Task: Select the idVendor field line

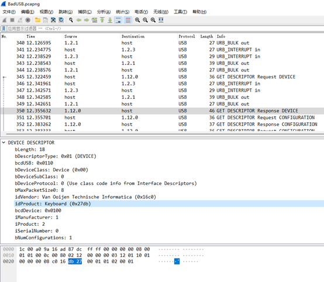Action: pyautogui.click(x=85, y=197)
